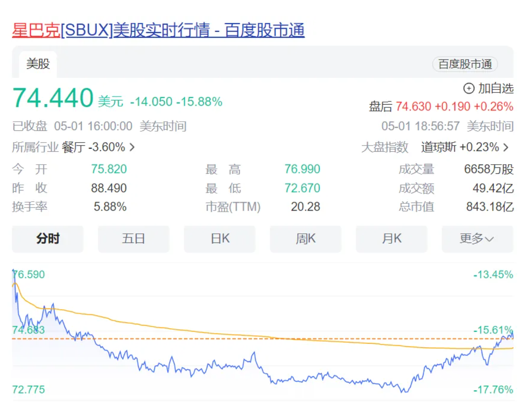This screenshot has width=532, height=415.
Task: Click the 成交额 value 49.42亿
Action: pos(493,188)
